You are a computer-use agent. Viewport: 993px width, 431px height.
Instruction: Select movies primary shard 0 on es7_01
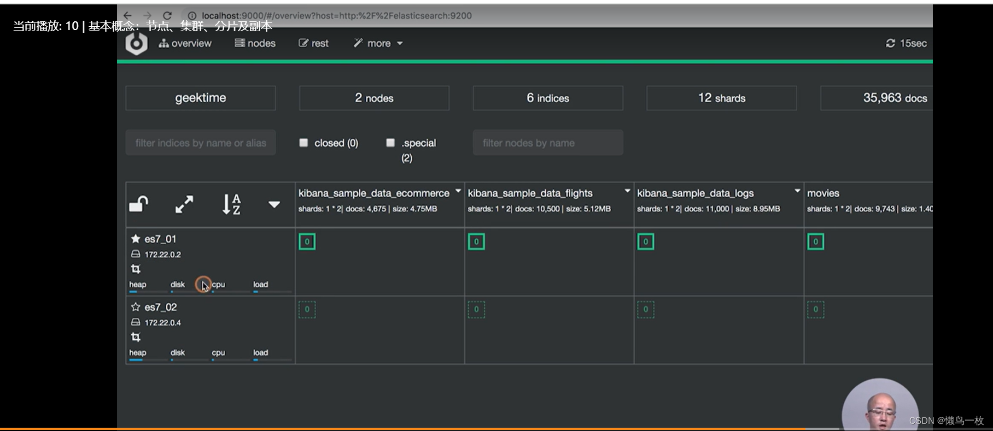[x=815, y=241]
